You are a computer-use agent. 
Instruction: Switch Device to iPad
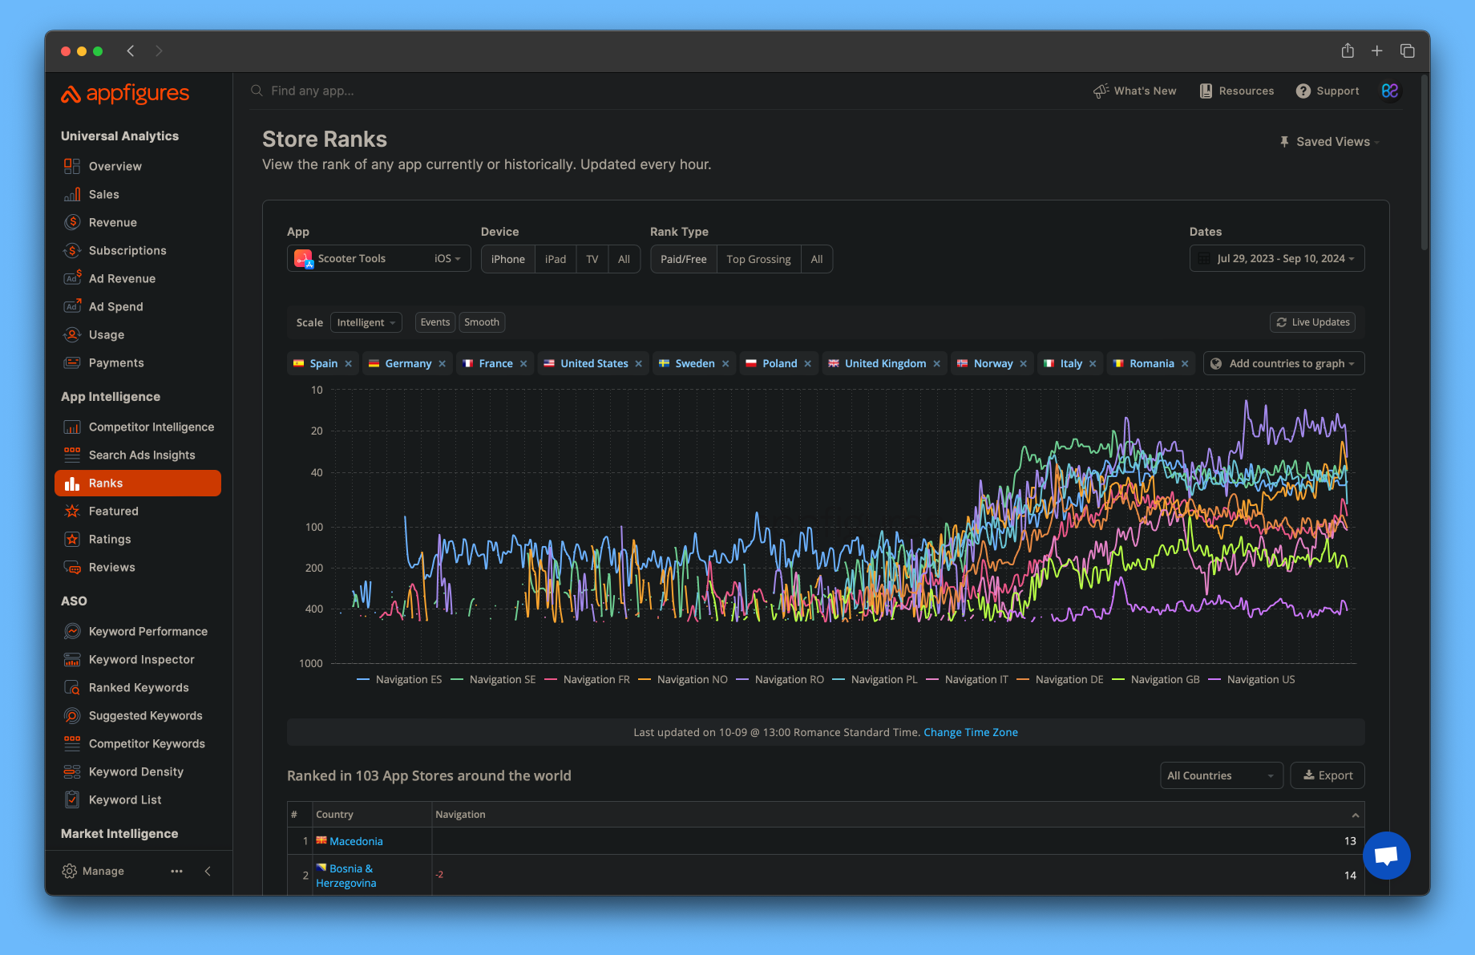point(556,258)
